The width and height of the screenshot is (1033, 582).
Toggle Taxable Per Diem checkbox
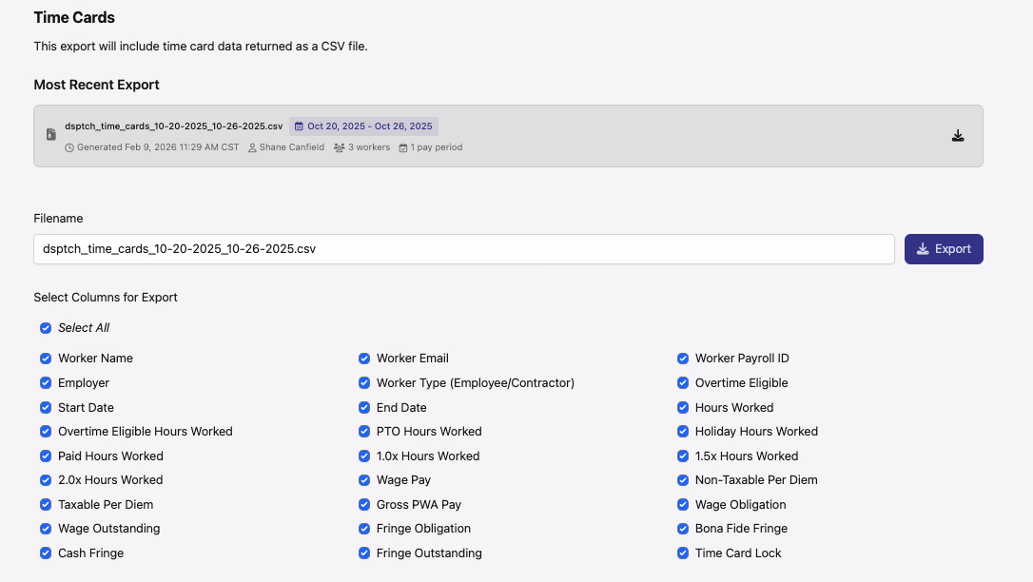(46, 504)
